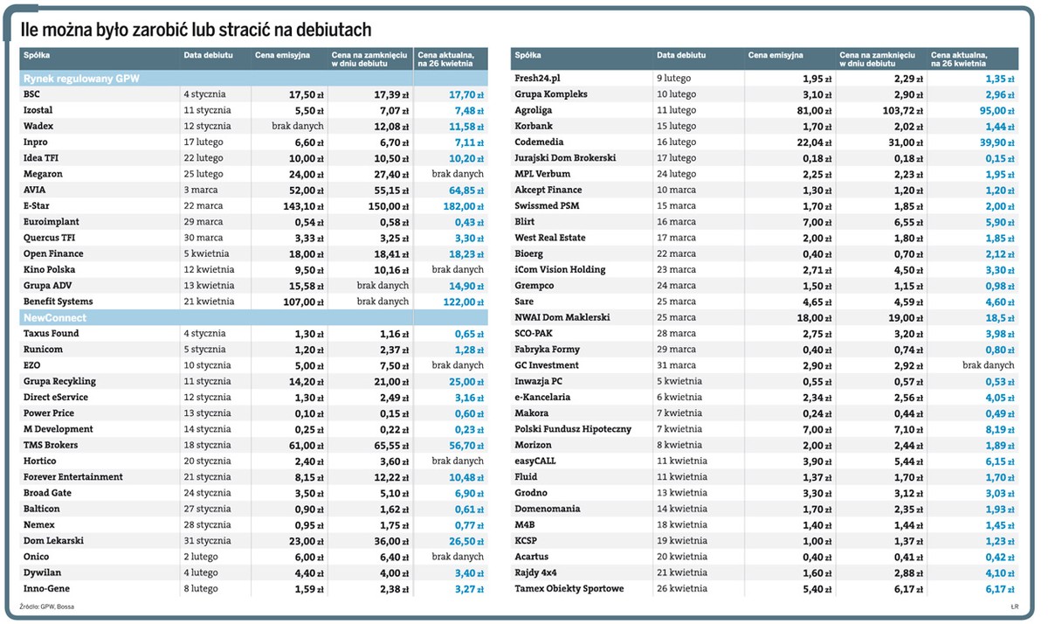Click the 'Spółka' column header in the left table
This screenshot has width=1048, height=624.
pyautogui.click(x=37, y=55)
